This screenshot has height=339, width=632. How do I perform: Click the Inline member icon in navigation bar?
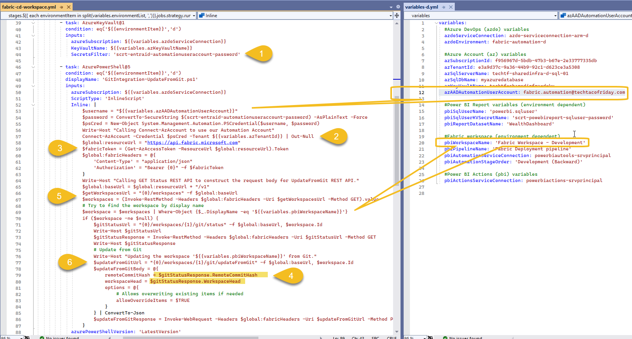point(202,16)
